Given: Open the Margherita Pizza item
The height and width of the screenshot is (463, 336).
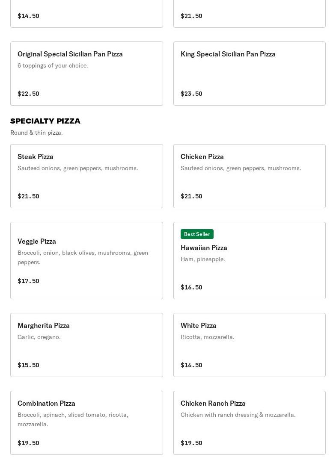Looking at the screenshot, I should tap(86, 345).
